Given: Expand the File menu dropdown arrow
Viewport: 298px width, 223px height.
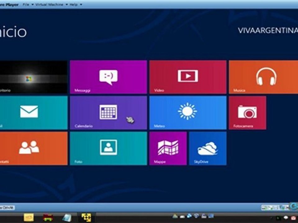Looking at the screenshot, I should coord(32,5).
